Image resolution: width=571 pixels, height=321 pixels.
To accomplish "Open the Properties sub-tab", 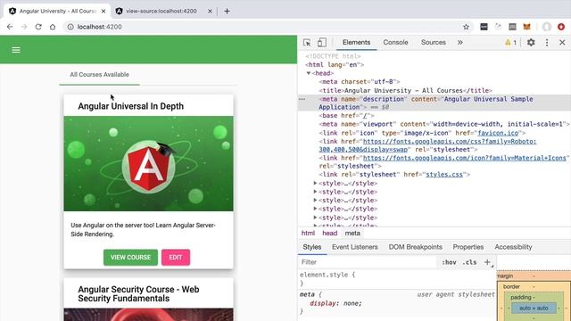I will [468, 247].
